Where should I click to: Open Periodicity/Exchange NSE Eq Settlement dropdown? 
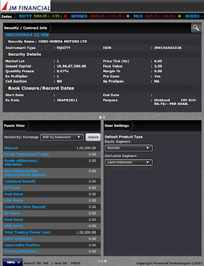(x=62, y=137)
